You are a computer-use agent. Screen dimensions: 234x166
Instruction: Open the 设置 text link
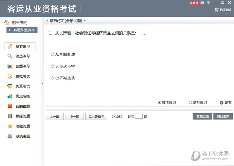(x=228, y=103)
